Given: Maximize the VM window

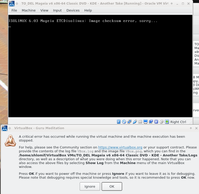Looking at the screenshot, I should click(183, 4).
